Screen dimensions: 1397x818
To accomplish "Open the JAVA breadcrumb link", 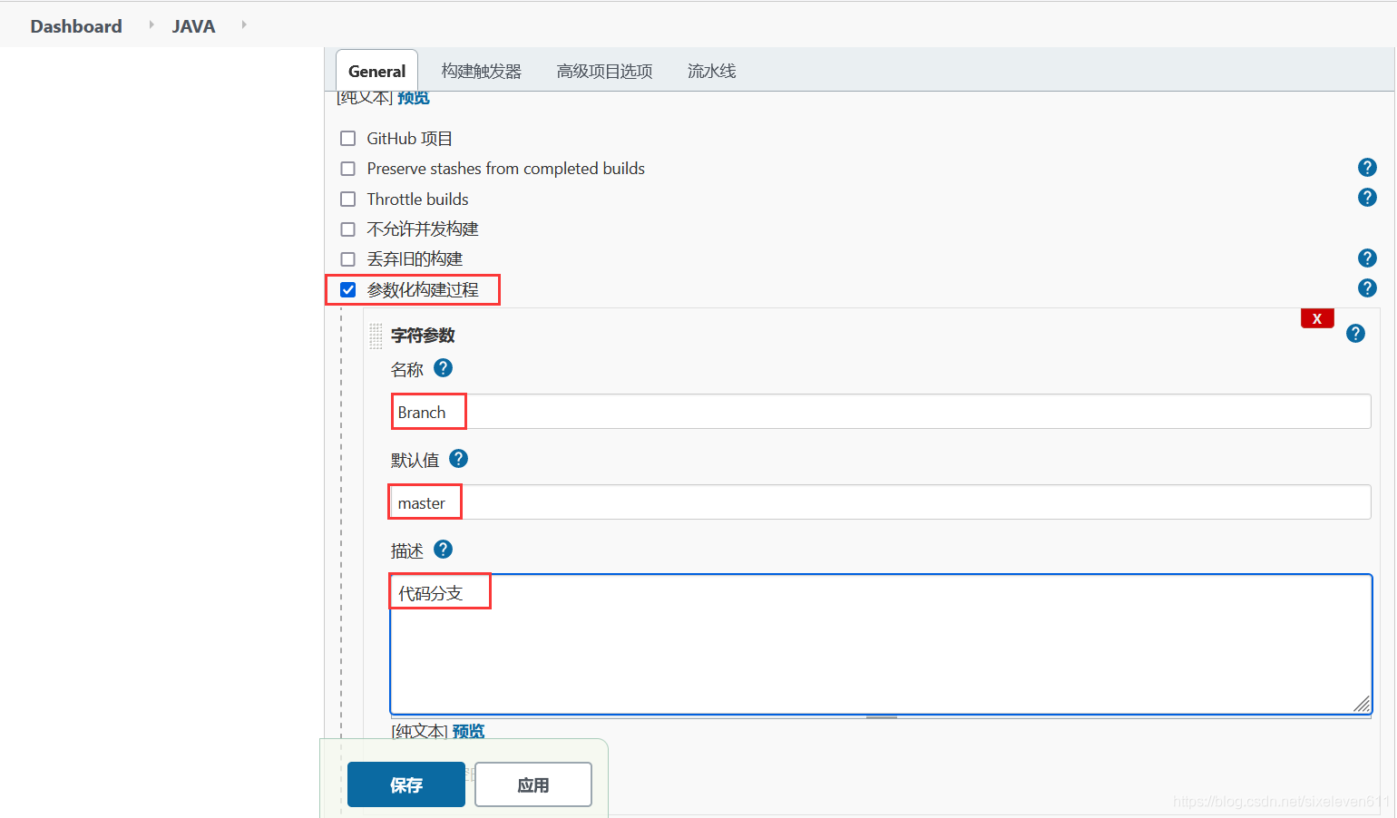I will (194, 26).
